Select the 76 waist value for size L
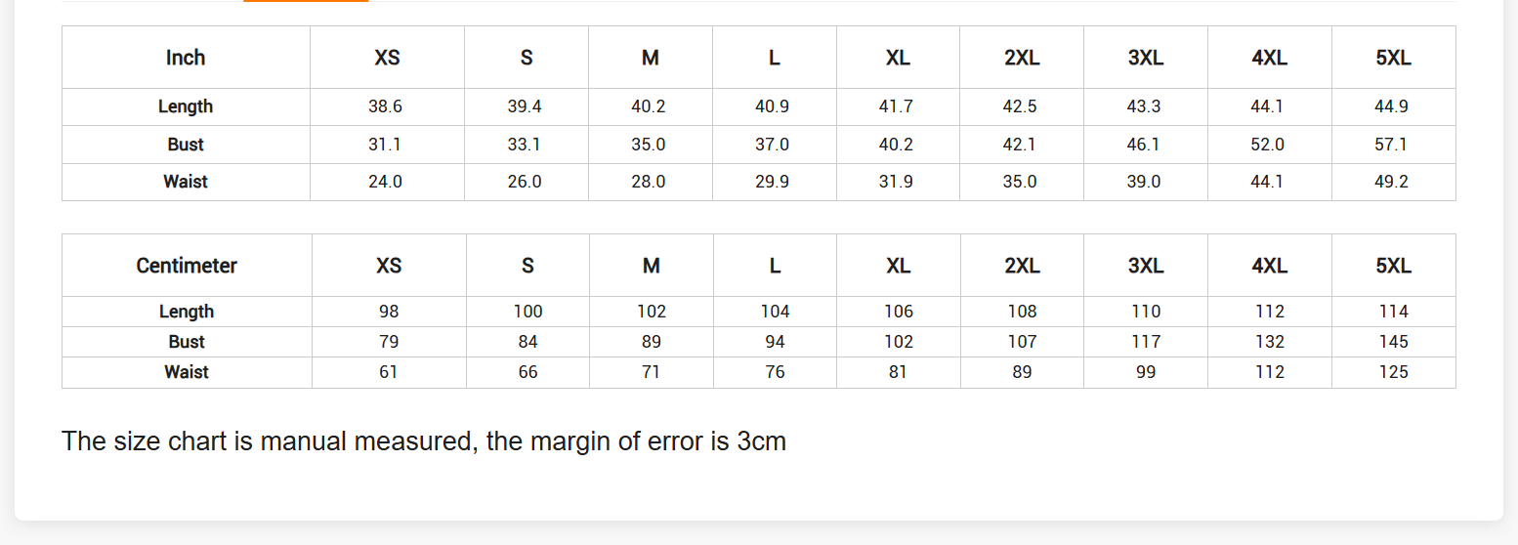This screenshot has width=1518, height=545. (776, 372)
